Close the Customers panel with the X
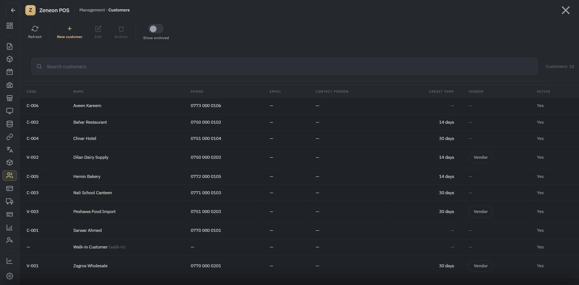Viewport: 579px width, 285px height. click(565, 10)
